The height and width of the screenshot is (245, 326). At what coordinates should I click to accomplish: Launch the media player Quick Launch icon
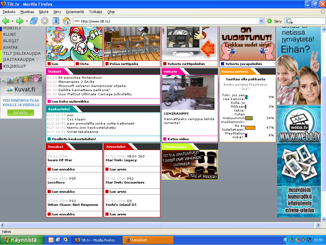pyautogui.click(x=66, y=240)
